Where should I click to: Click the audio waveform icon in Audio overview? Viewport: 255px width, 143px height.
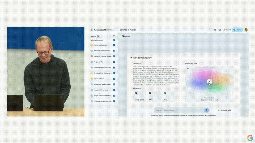pos(188,69)
